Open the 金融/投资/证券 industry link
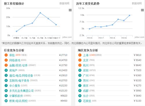 click(x=18, y=65)
